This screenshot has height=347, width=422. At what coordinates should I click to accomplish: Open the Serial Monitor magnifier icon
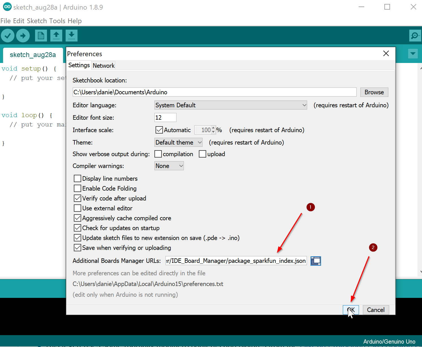tap(415, 36)
